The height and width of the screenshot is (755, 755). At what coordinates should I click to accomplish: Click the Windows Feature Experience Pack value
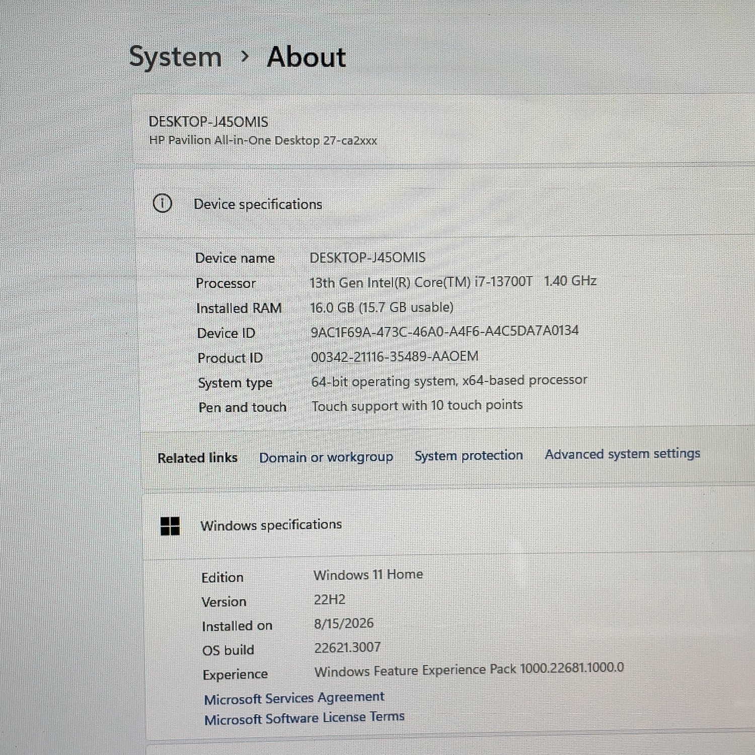point(469,669)
